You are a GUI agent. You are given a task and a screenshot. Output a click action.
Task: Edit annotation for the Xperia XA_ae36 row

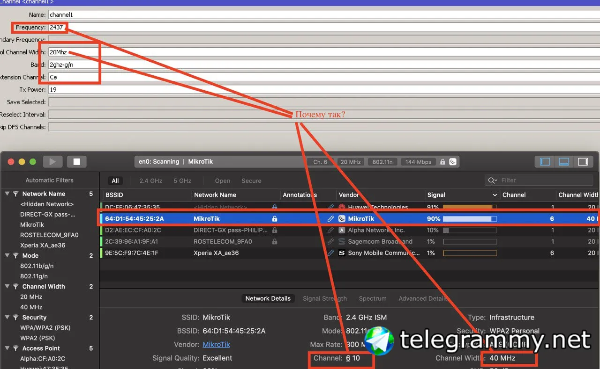coord(330,253)
